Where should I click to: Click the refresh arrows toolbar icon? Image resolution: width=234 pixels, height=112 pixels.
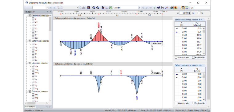click(x=103, y=8)
